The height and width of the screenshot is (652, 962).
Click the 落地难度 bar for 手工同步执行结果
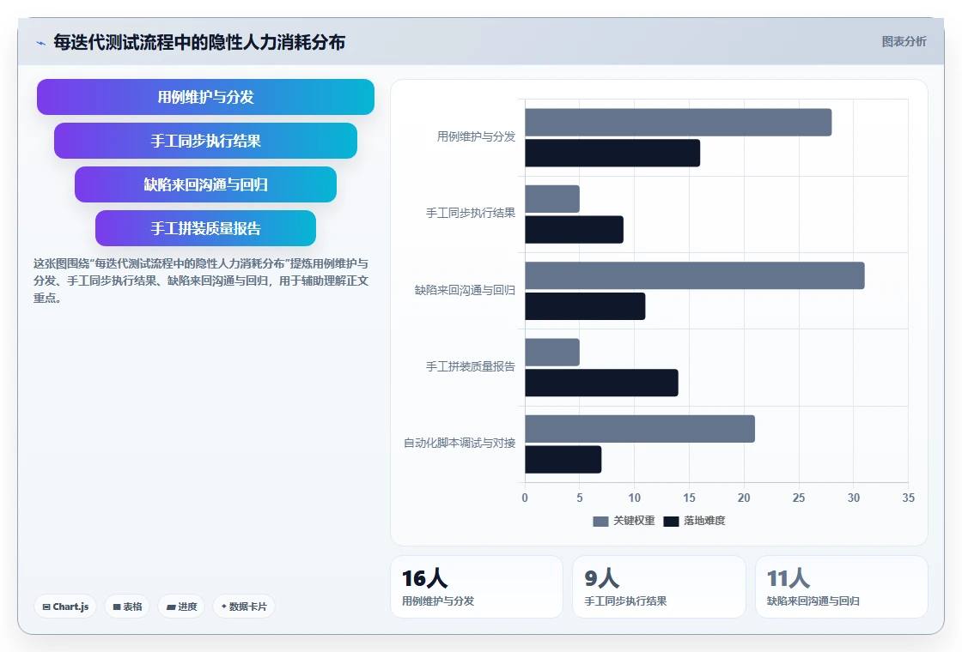coord(575,230)
